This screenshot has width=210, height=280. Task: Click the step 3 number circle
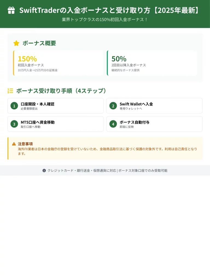14,124
